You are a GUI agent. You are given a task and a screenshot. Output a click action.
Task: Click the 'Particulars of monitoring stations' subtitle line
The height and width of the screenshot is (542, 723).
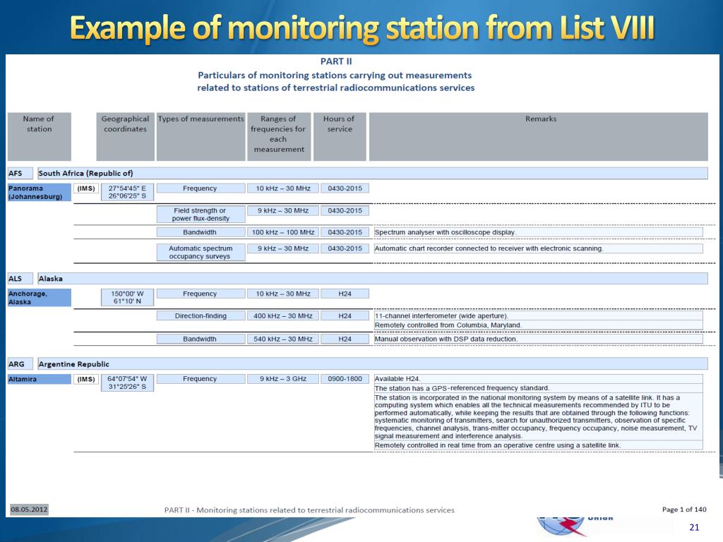tap(335, 75)
